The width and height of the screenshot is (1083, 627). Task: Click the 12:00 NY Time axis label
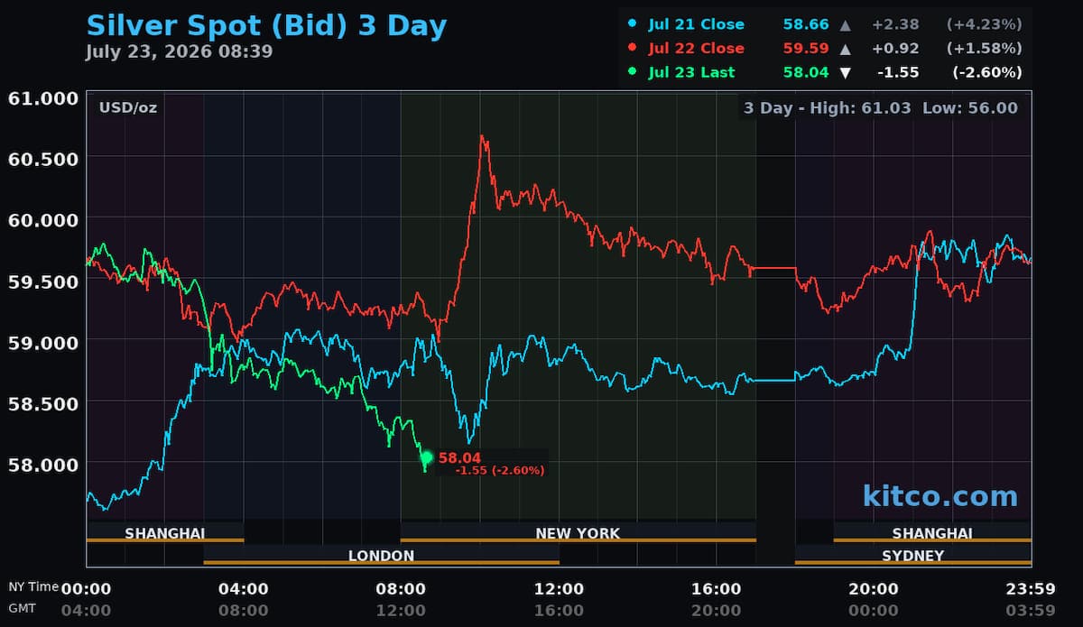pyautogui.click(x=559, y=589)
